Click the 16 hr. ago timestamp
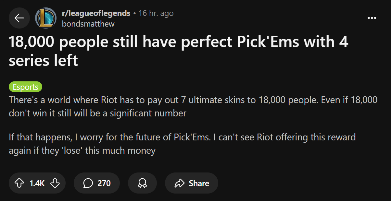 [156, 13]
